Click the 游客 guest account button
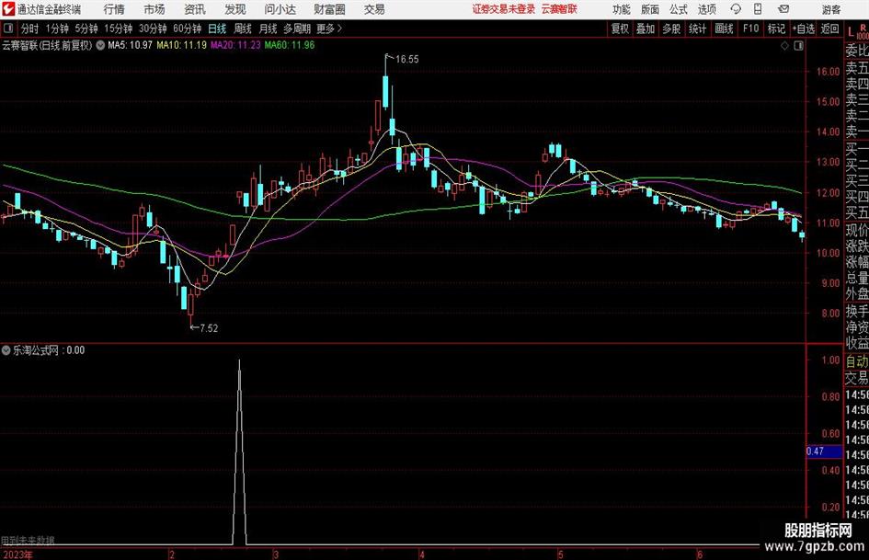869x560 pixels. 831,9
